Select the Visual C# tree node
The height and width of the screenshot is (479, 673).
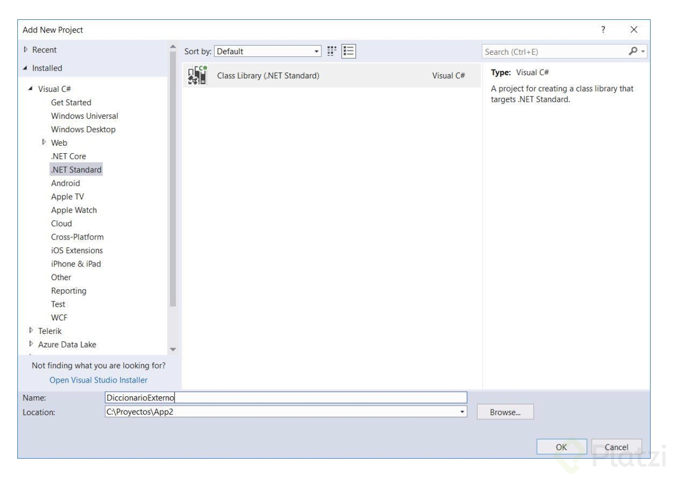(x=54, y=89)
